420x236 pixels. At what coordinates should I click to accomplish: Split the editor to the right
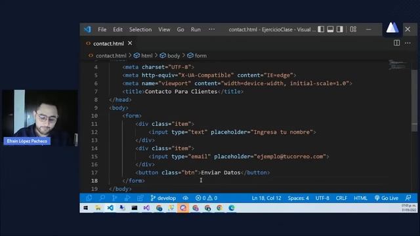(396, 43)
